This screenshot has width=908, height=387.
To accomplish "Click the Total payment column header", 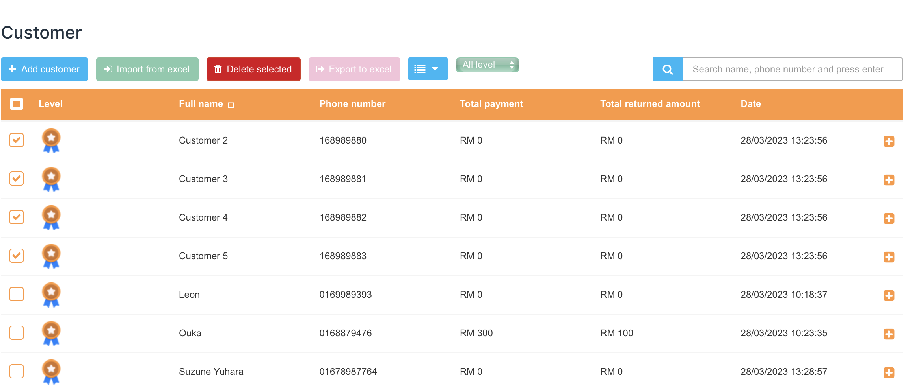I will click(491, 104).
